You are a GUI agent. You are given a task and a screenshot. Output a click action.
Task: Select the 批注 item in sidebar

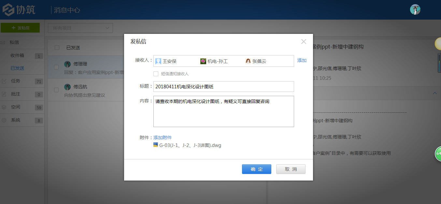point(15,94)
